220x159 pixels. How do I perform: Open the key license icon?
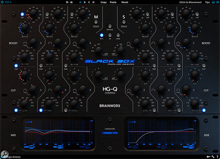point(208,157)
